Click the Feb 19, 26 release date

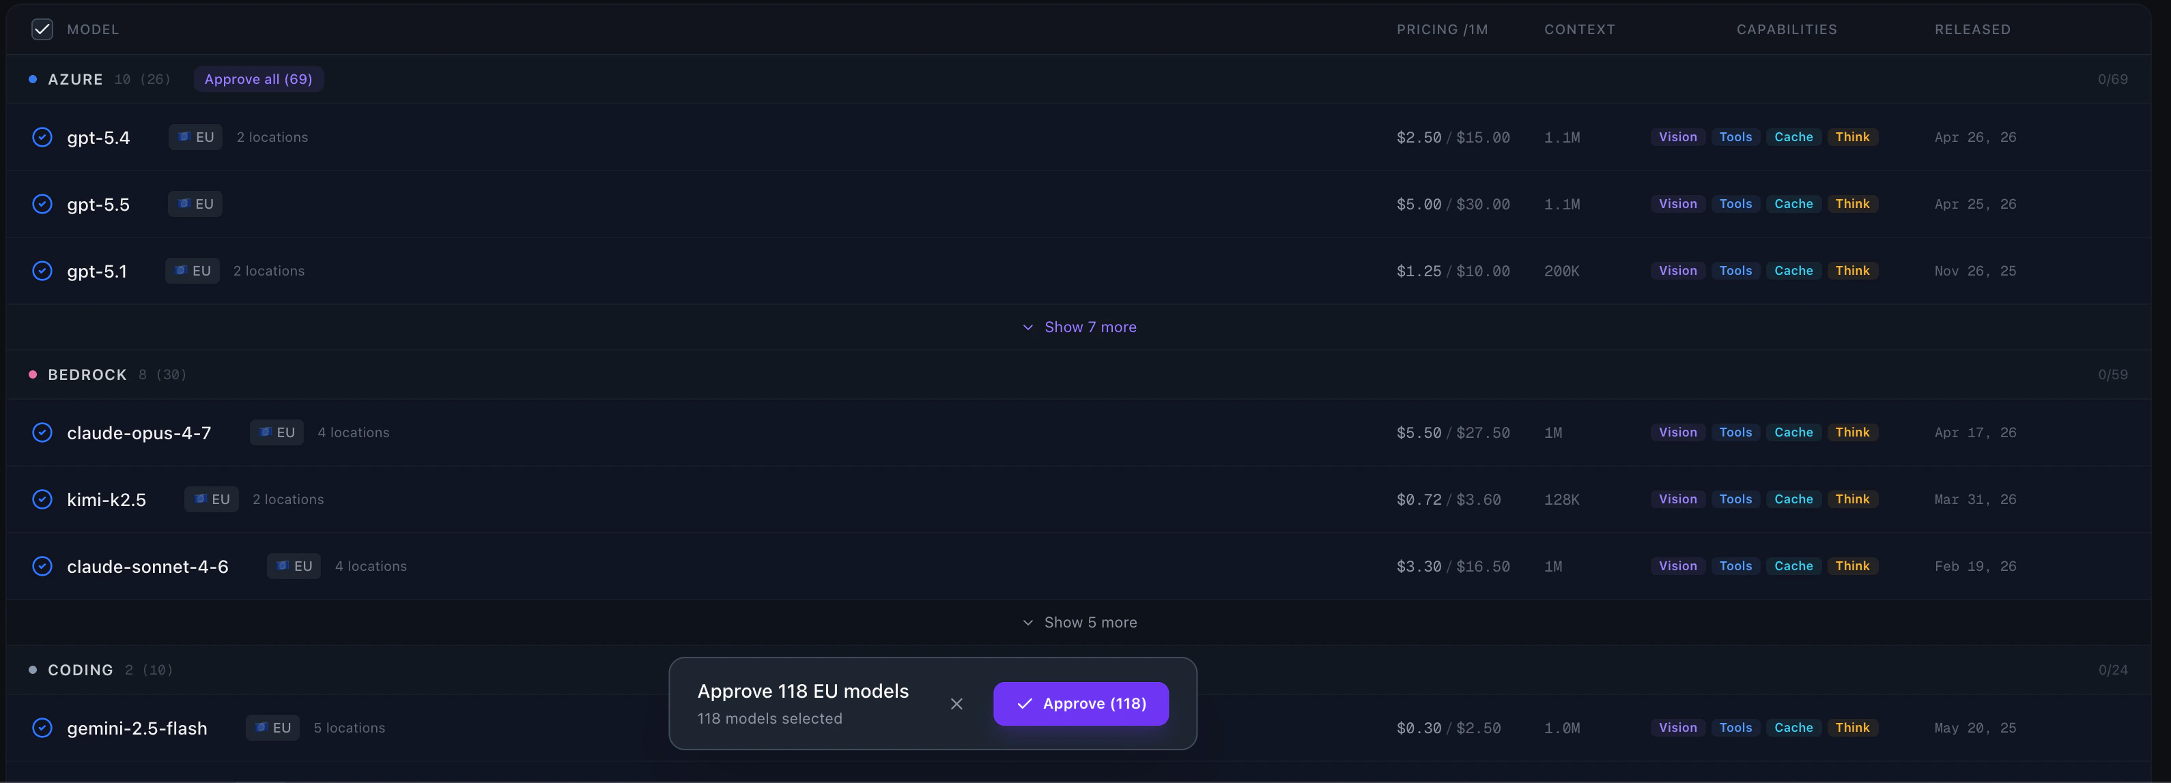point(1976,566)
